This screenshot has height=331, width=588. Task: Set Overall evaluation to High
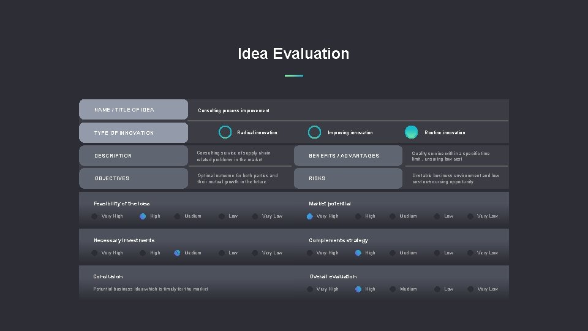tap(358, 289)
